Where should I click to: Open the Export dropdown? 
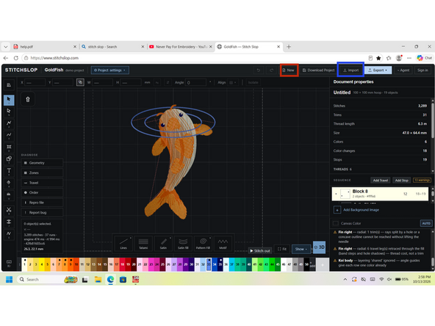[378, 70]
